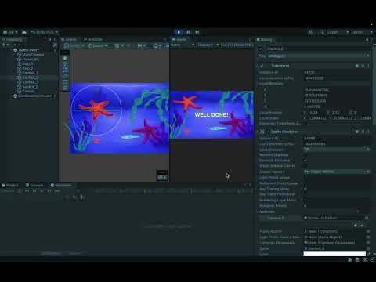Select Canvas in the Hierarchy
Image resolution: width=376 pixels, height=282 pixels.
click(x=26, y=91)
